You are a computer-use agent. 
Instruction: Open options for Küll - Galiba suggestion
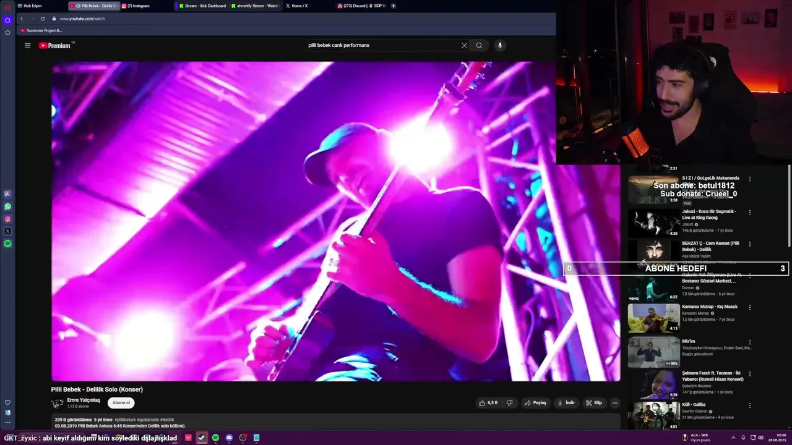pyautogui.click(x=749, y=405)
